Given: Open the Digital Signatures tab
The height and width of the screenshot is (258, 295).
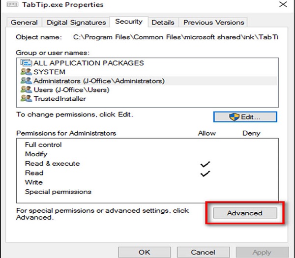Looking at the screenshot, I should (x=76, y=23).
